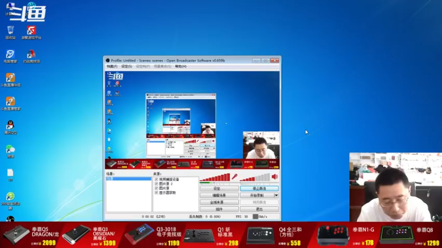Select the second orange 斗鱼直播管家 desktop shortcut
This screenshot has height=248, width=442.
[10, 104]
